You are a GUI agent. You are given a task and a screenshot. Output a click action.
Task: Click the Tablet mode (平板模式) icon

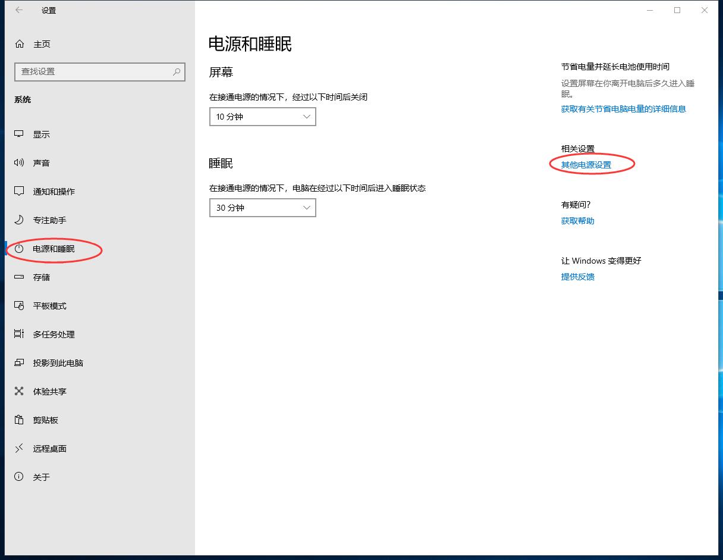tap(19, 306)
